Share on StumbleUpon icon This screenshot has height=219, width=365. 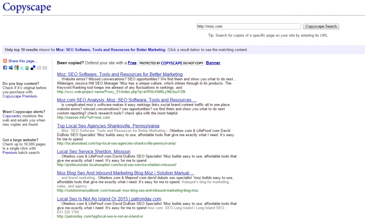pyautogui.click(x=27, y=68)
